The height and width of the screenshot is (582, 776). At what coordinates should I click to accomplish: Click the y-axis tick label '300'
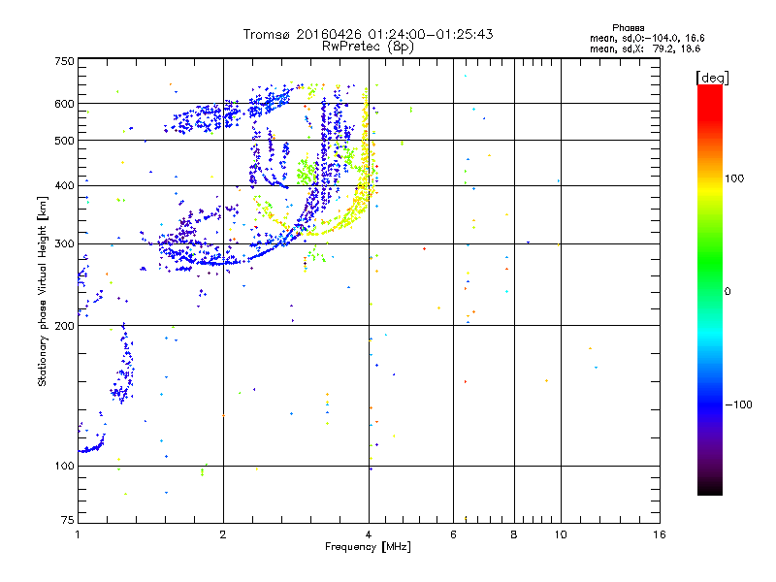64,244
